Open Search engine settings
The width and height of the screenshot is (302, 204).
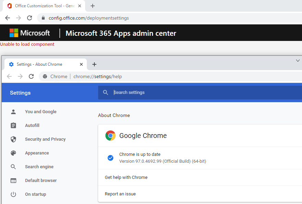click(39, 167)
